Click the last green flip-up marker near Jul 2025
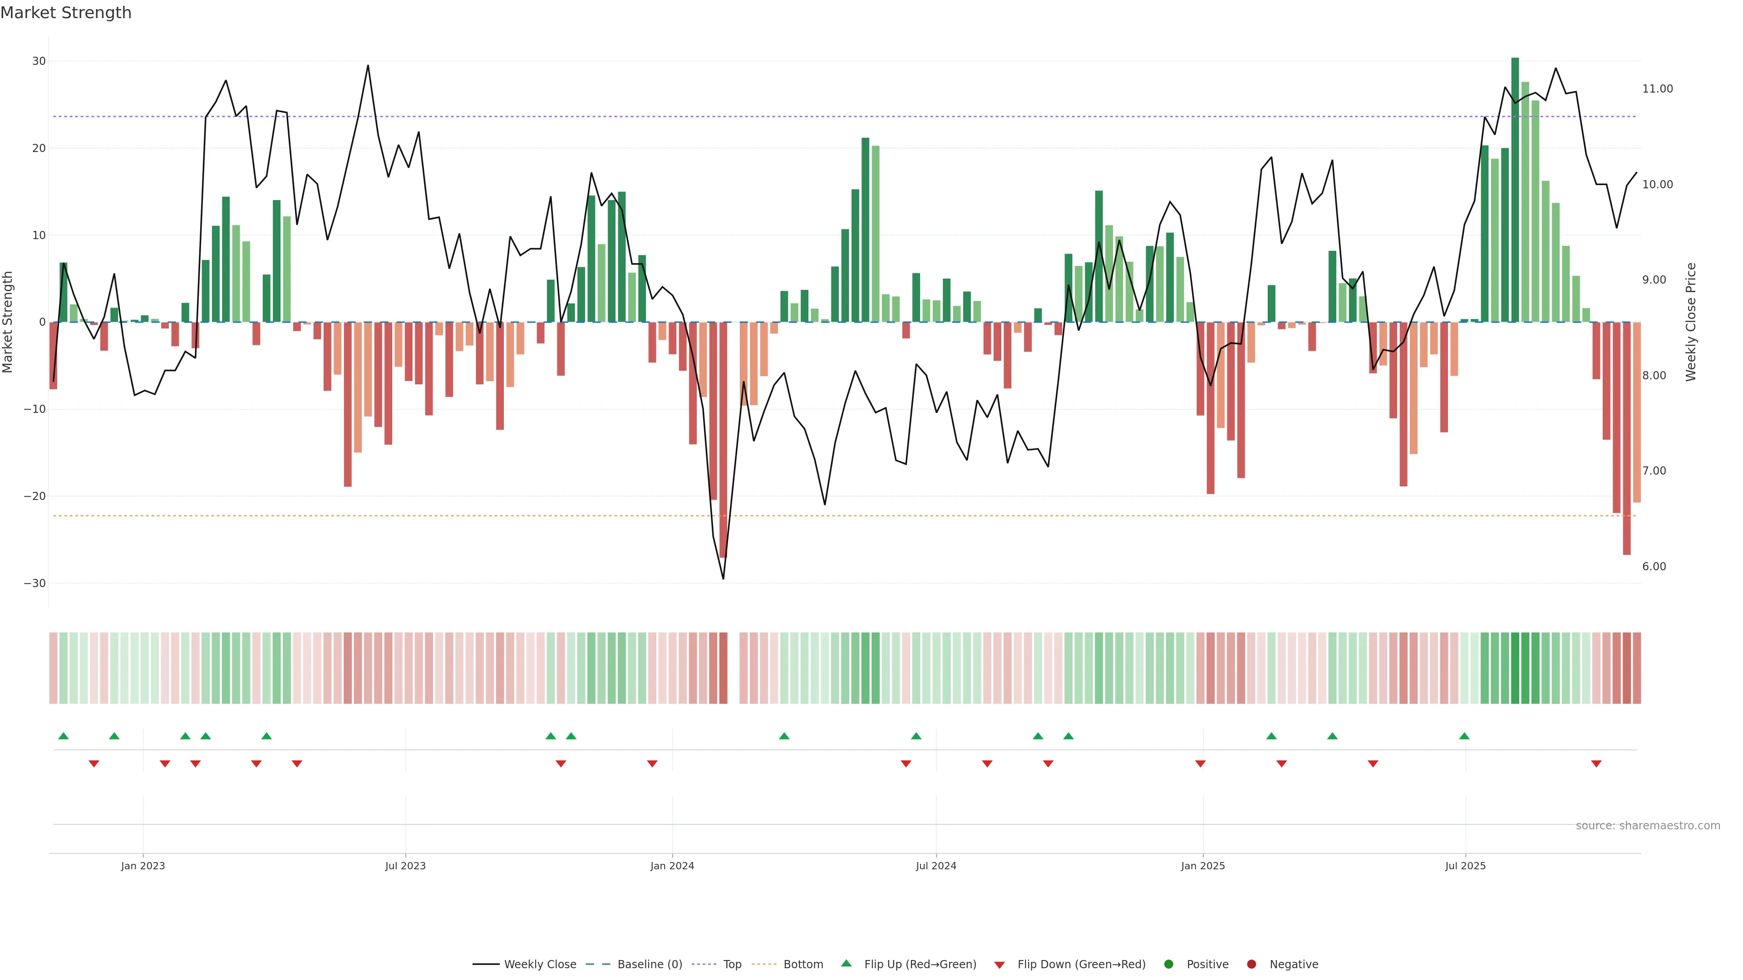 1464,736
